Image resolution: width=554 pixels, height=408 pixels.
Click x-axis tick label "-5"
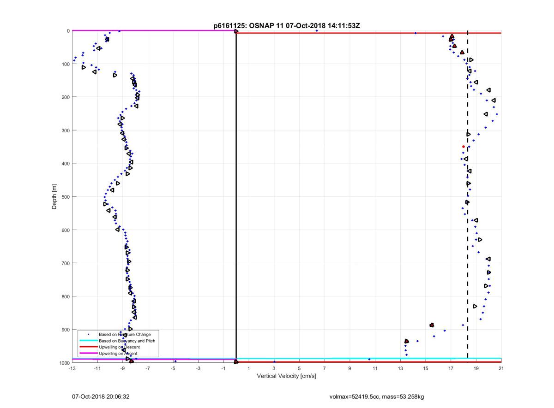pyautogui.click(x=173, y=368)
